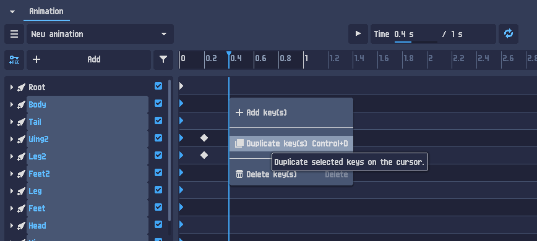The height and width of the screenshot is (241, 537).
Task: Expand the Body track
Action: [12, 104]
